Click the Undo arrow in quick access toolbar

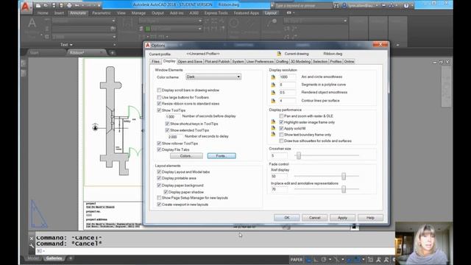click(x=77, y=5)
